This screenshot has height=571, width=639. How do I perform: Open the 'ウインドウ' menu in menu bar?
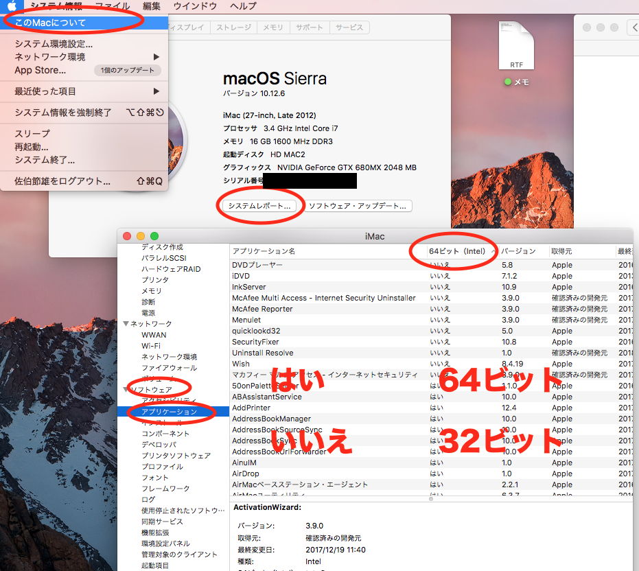pyautogui.click(x=195, y=5)
